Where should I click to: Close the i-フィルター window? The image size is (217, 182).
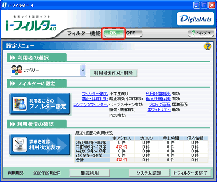point(212,5)
